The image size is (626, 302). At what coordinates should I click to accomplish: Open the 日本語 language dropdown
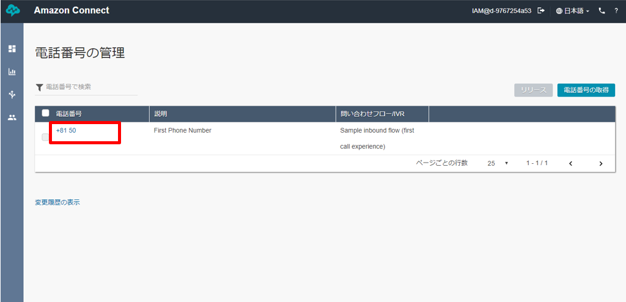572,11
